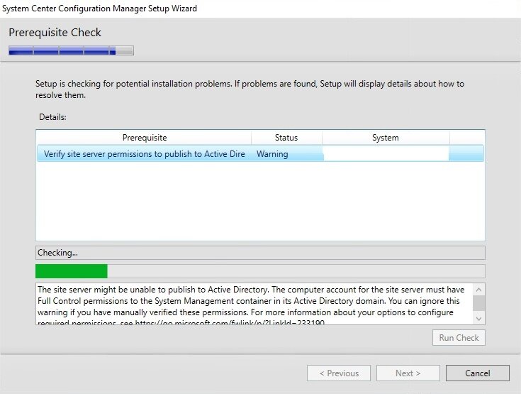Viewport: 521px width, 394px height.
Task: Click the Cancel button
Action: click(x=478, y=373)
